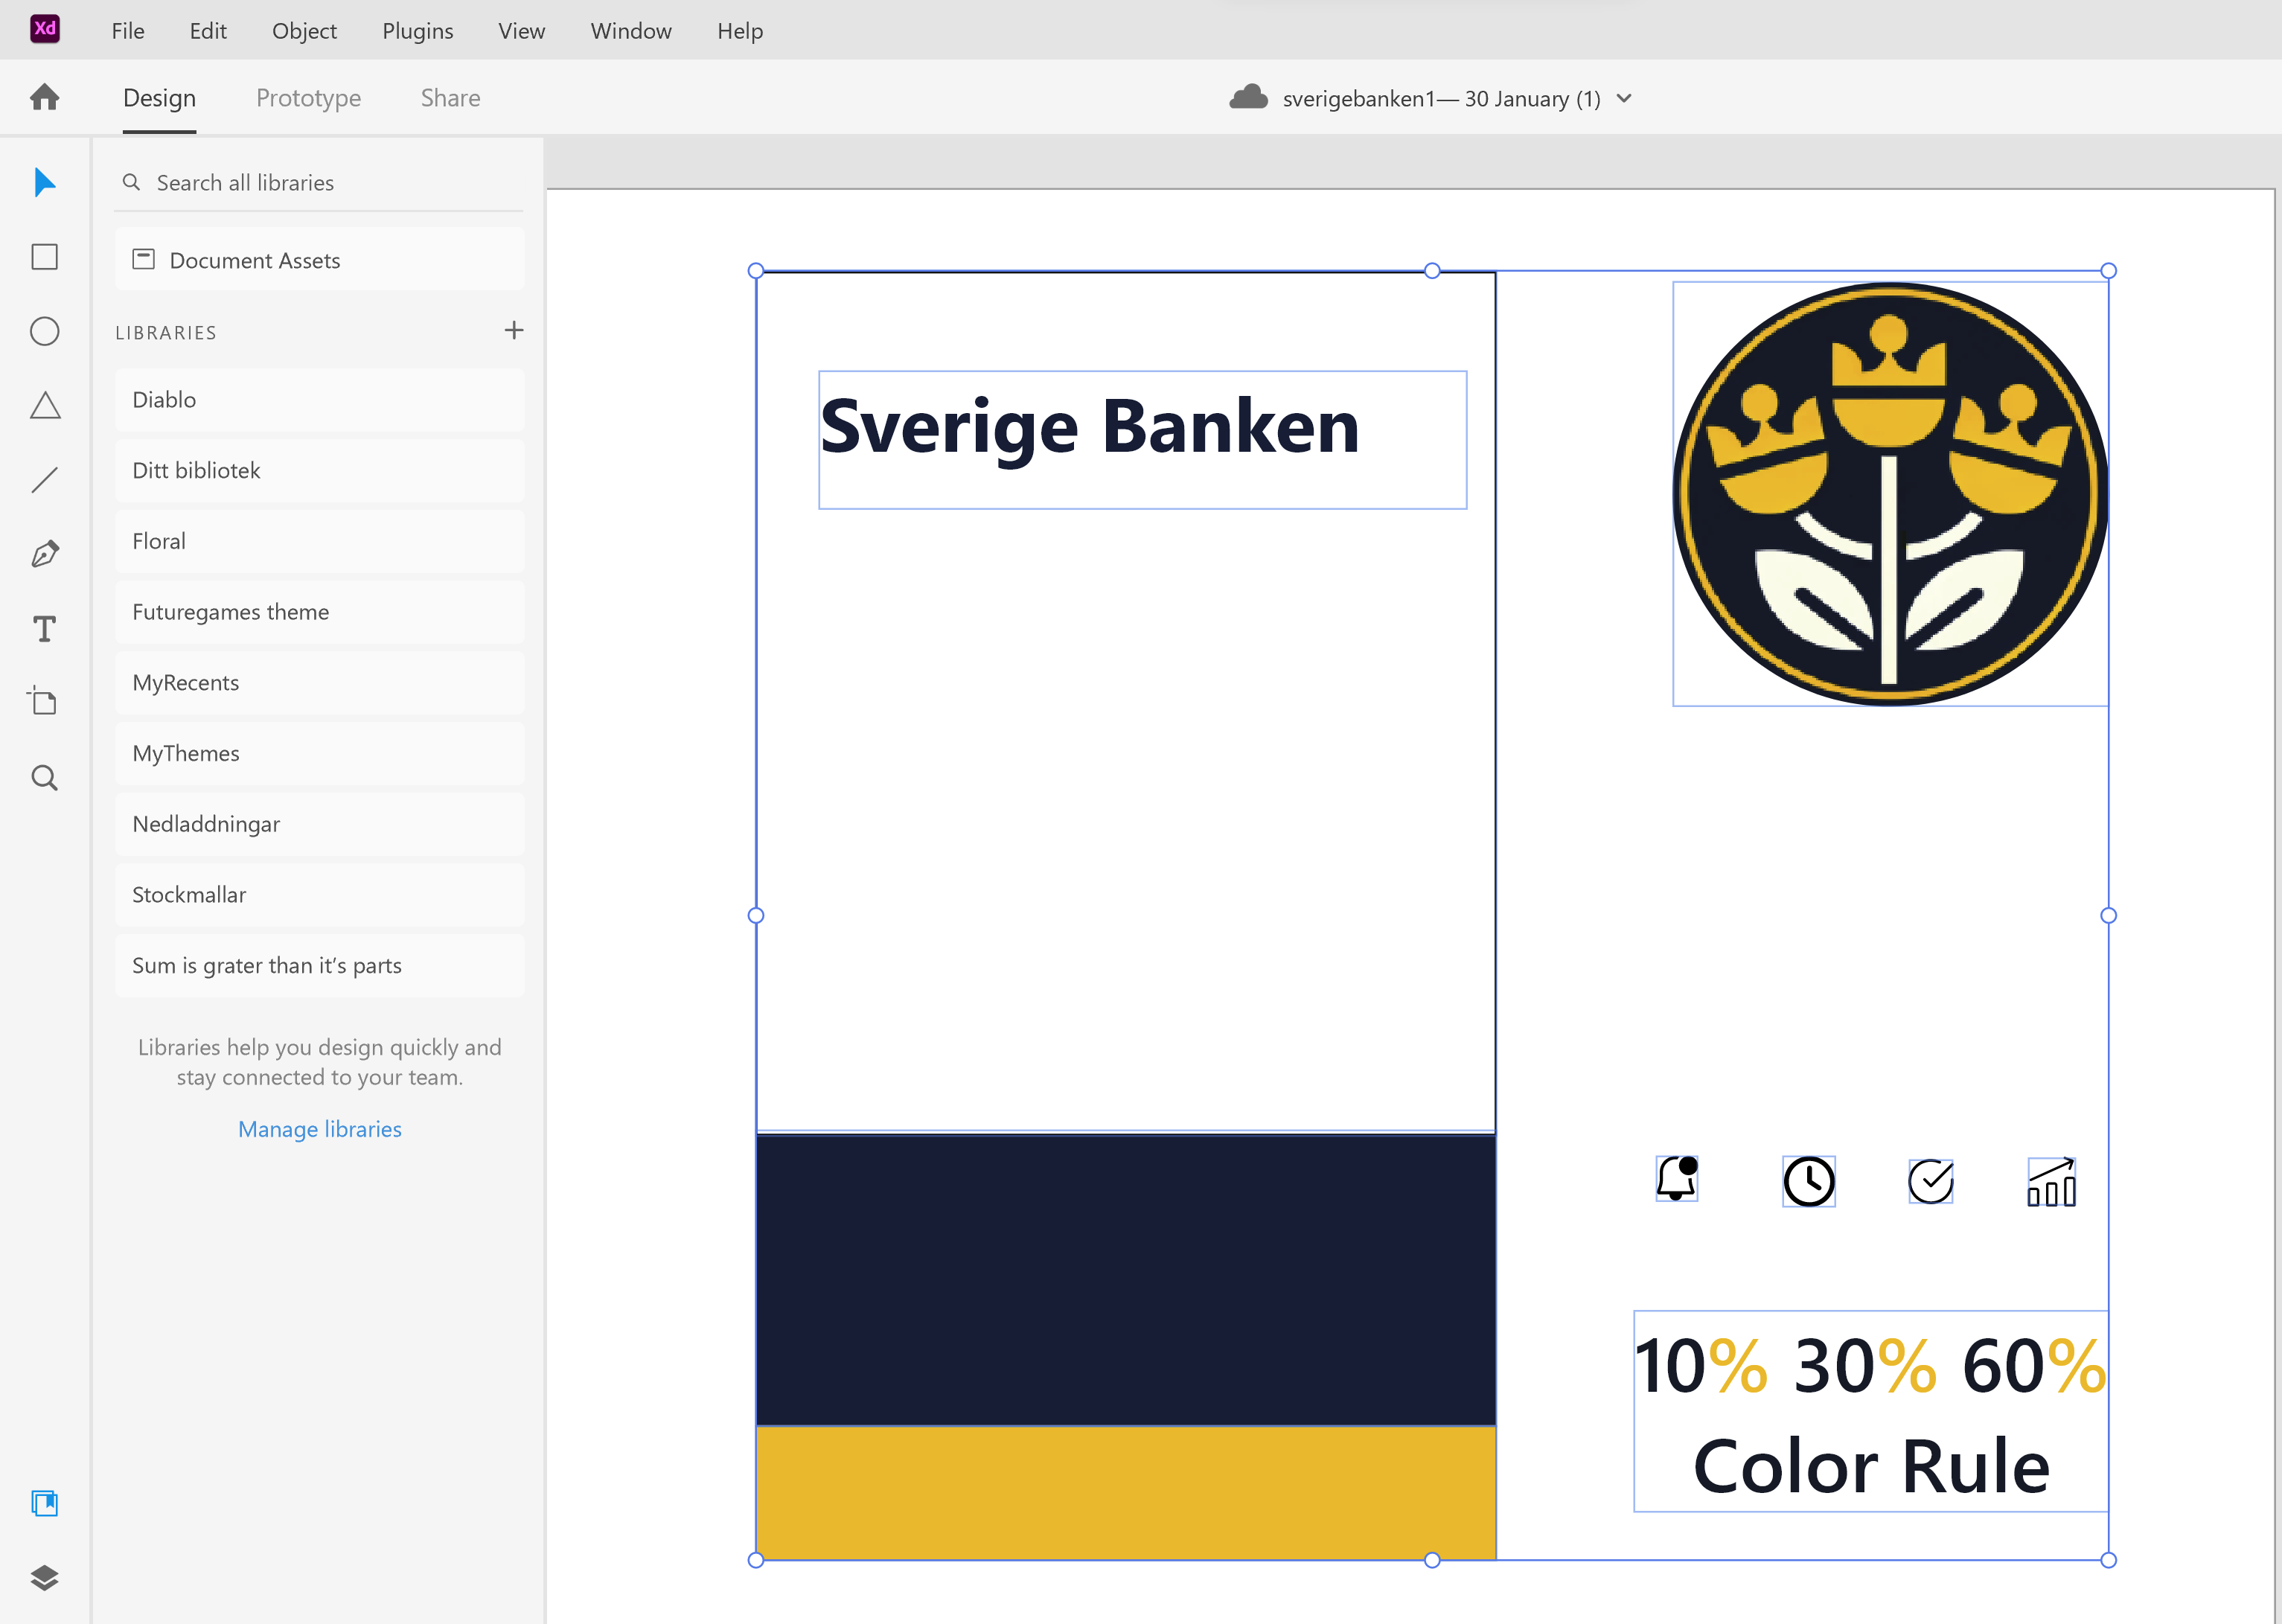Go to the Home screen icon
The image size is (2282, 1624).
coord(45,97)
